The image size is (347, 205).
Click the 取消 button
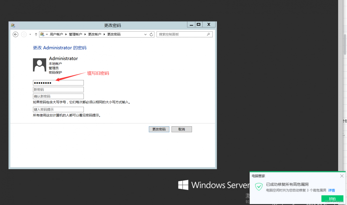182,129
